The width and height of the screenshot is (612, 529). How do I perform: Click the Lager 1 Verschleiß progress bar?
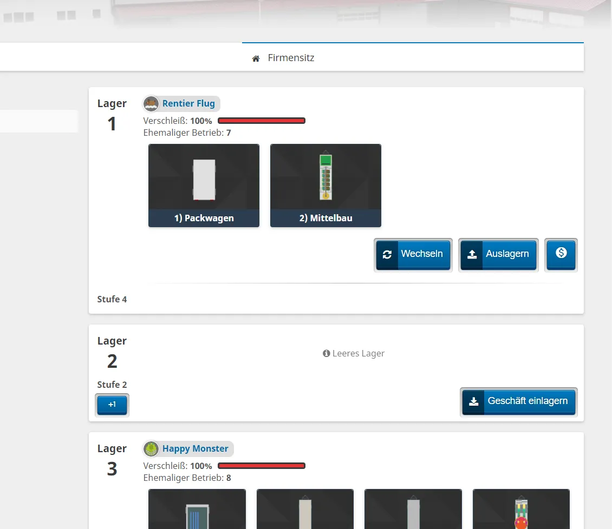point(262,121)
